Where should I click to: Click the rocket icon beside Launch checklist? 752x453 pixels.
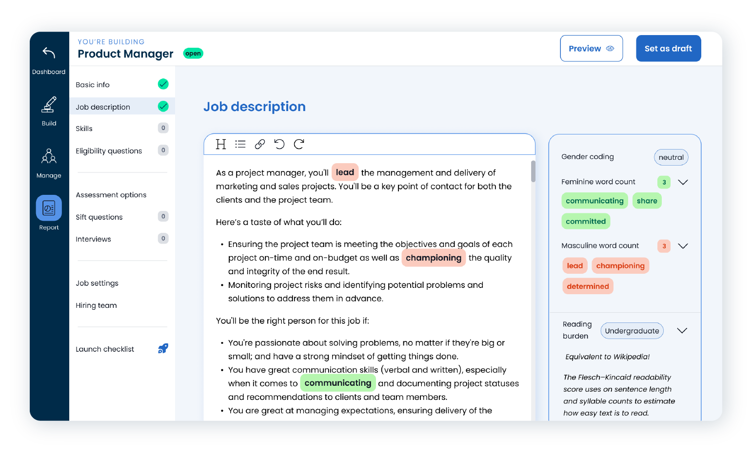163,348
